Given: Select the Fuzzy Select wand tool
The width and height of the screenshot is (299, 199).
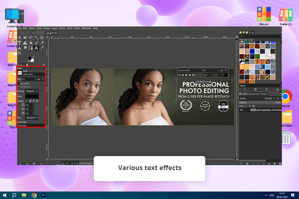Looking at the screenshot, I should click(x=36, y=38).
